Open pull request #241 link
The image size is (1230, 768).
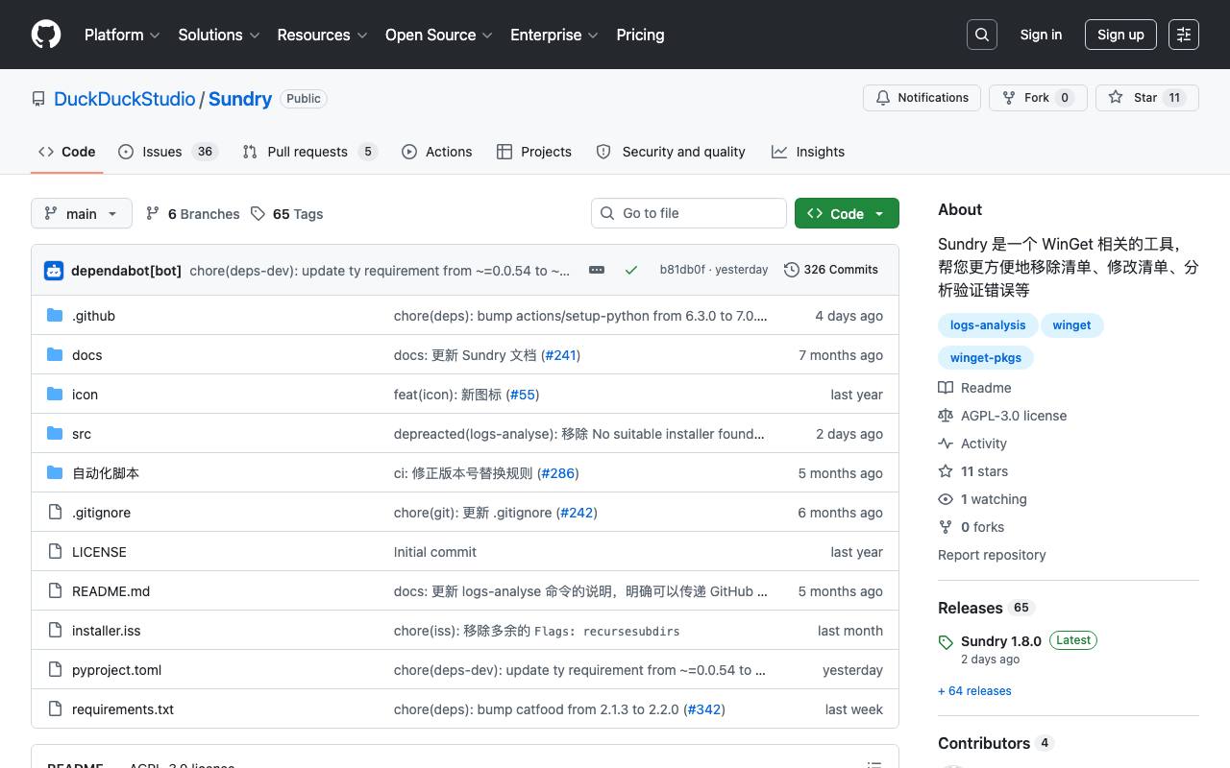[560, 355]
